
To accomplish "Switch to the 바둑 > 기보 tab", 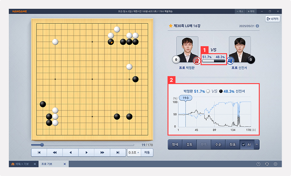I will pyautogui.click(x=22, y=164).
